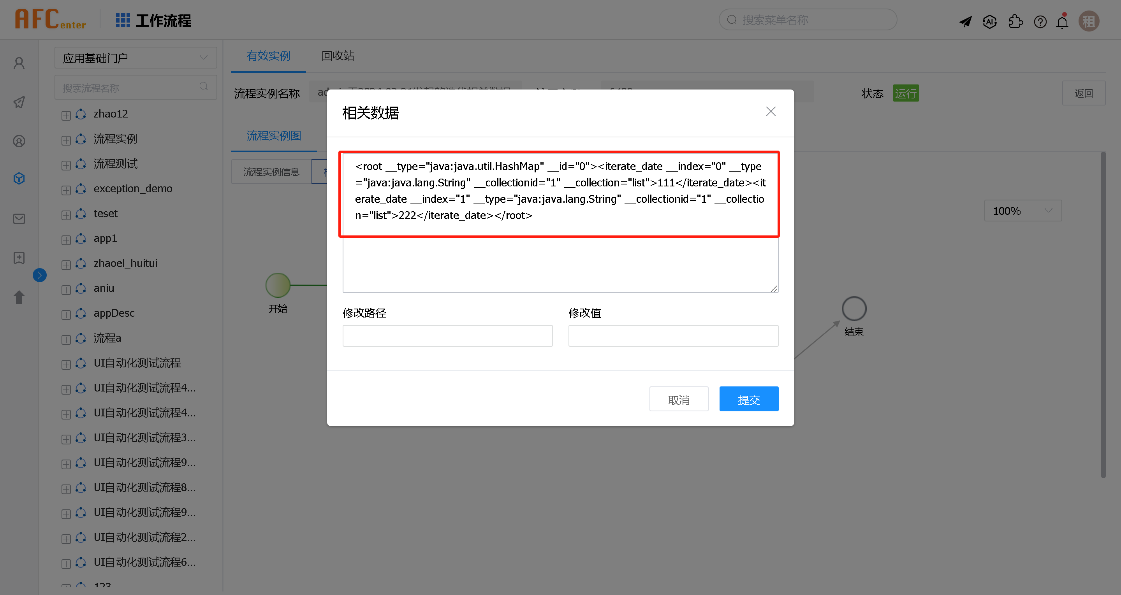Click the 取消 cancel button
Viewport: 1121px width, 595px height.
tap(678, 399)
